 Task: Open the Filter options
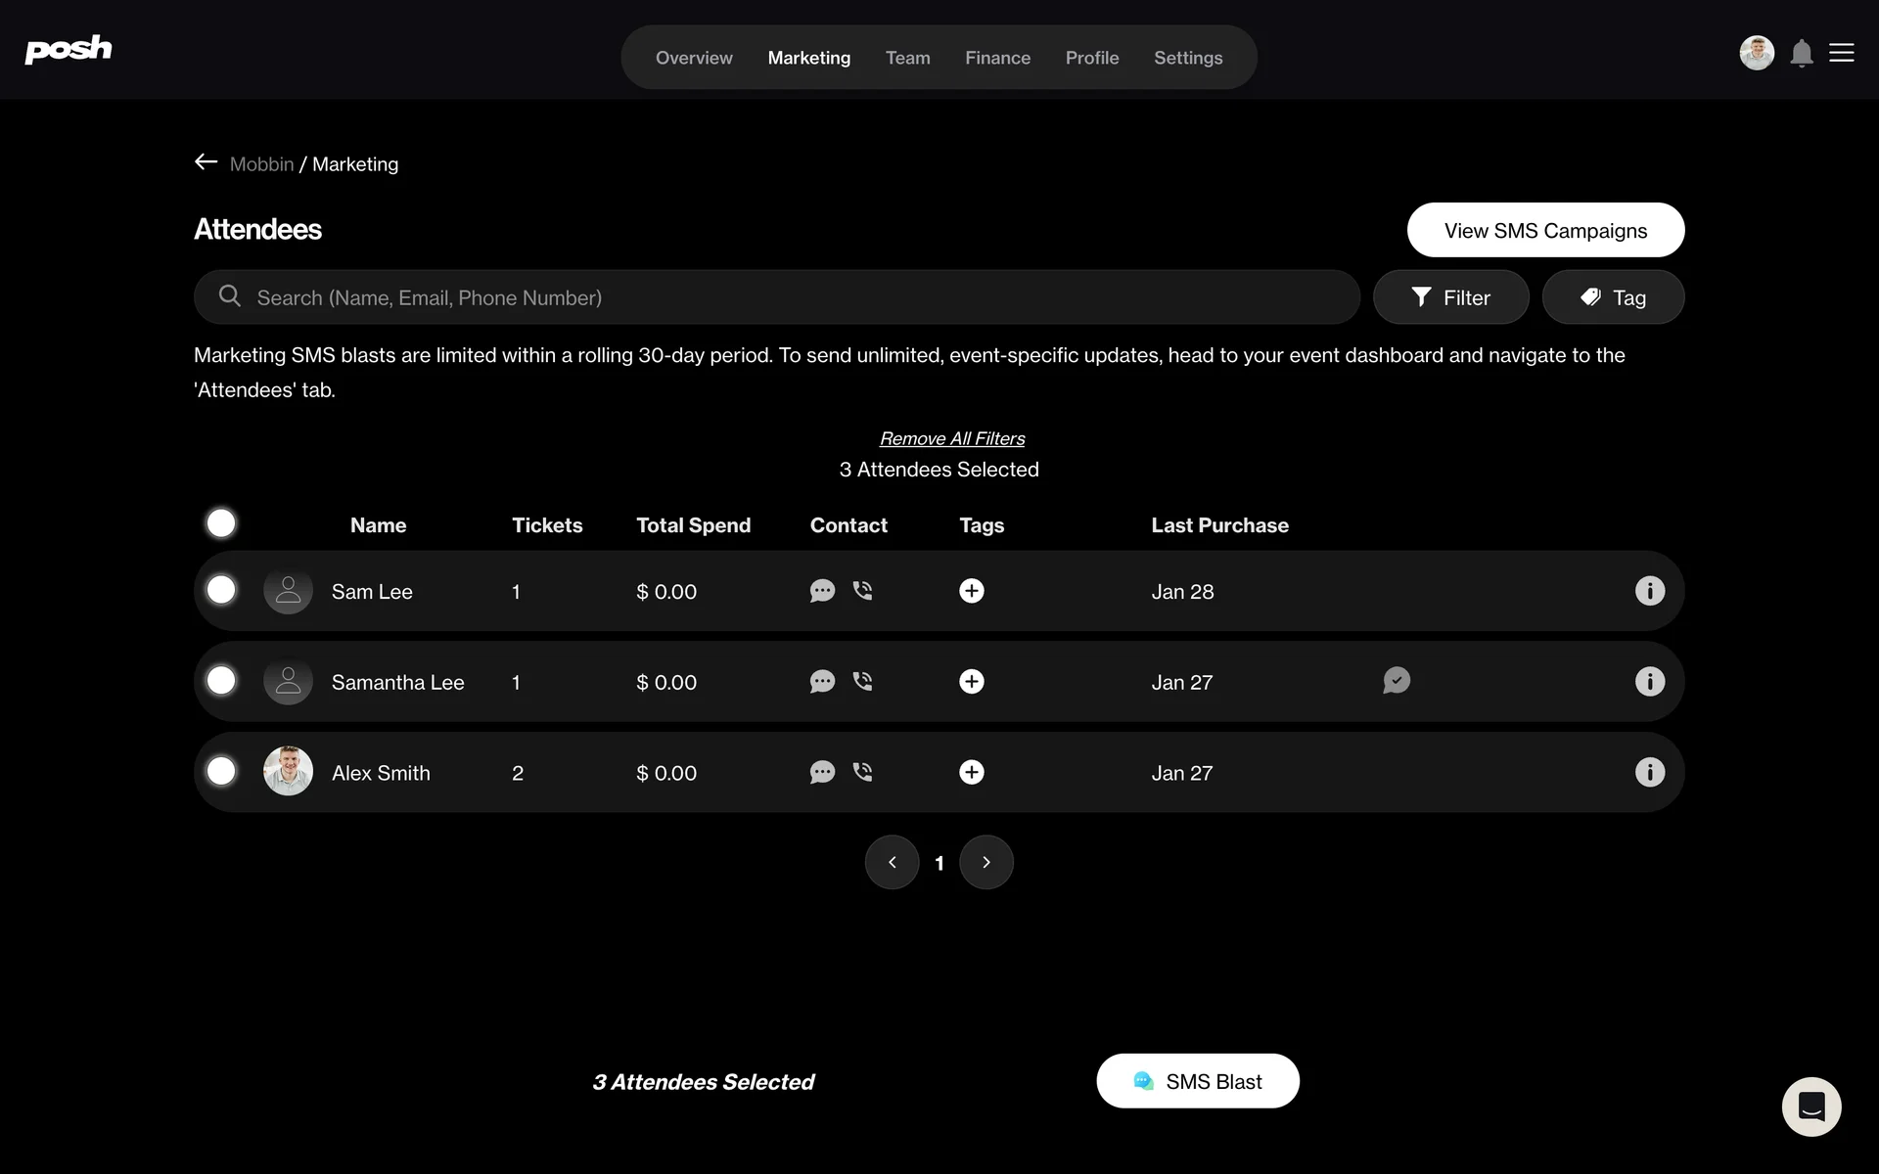pyautogui.click(x=1450, y=297)
